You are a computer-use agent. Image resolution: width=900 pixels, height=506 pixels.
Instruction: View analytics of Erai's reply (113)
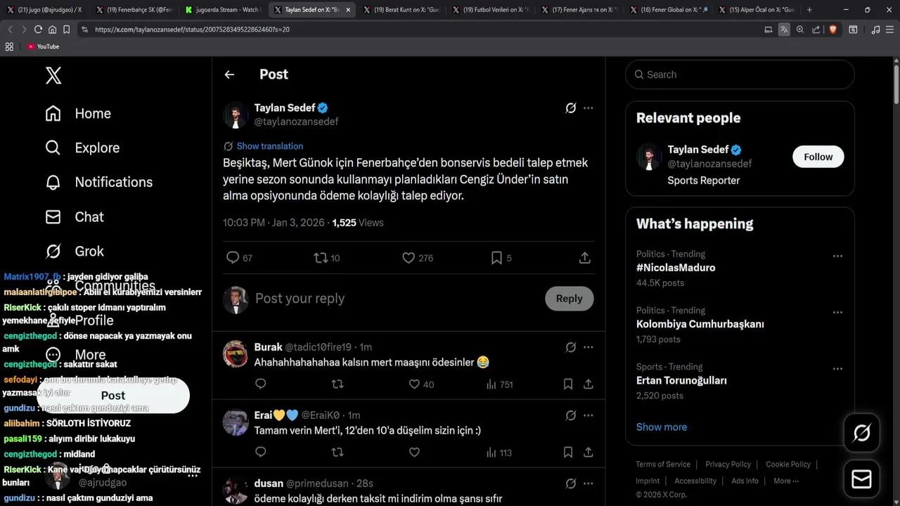click(499, 453)
